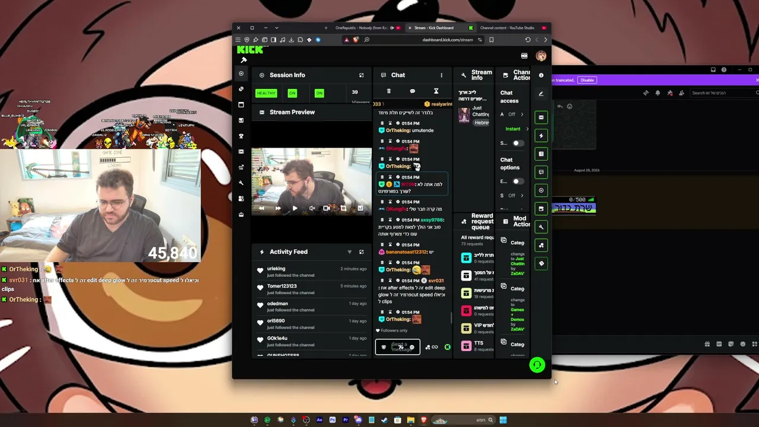
Task: Open the emoji picker in chat input
Action: (x=412, y=348)
